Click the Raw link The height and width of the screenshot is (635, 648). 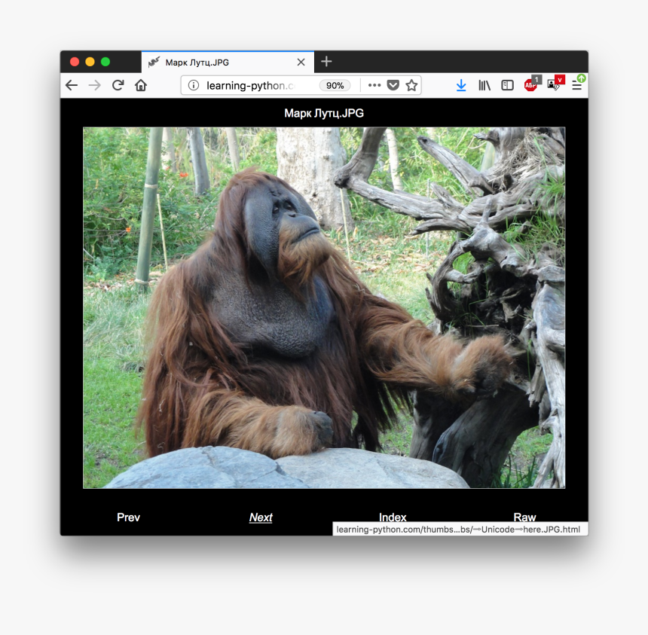click(524, 517)
